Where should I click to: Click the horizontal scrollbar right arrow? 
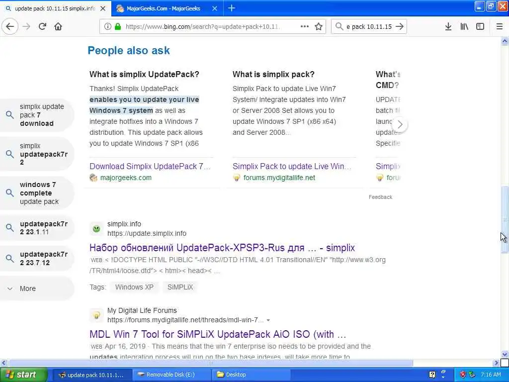click(x=496, y=363)
